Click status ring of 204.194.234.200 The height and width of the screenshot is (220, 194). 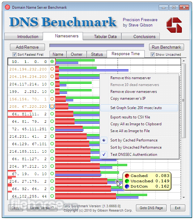(52, 76)
